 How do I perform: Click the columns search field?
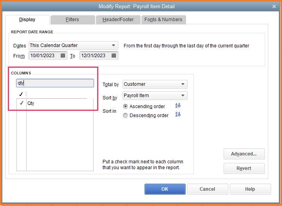coord(55,83)
